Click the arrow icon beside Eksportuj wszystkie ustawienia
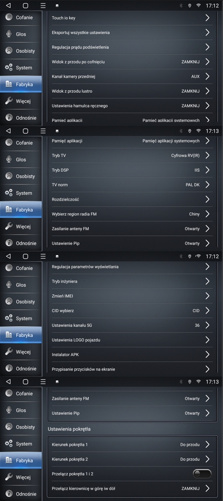This screenshot has width=223, height=501. [x=207, y=32]
